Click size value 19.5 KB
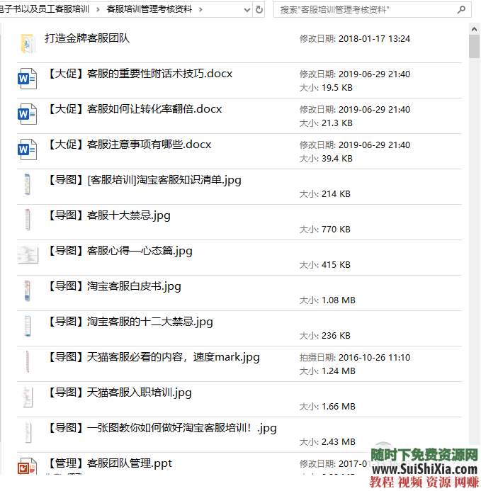This screenshot has width=481, height=491. [x=337, y=88]
